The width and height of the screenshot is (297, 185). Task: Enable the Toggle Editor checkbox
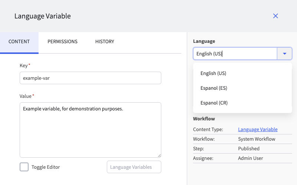pos(24,167)
